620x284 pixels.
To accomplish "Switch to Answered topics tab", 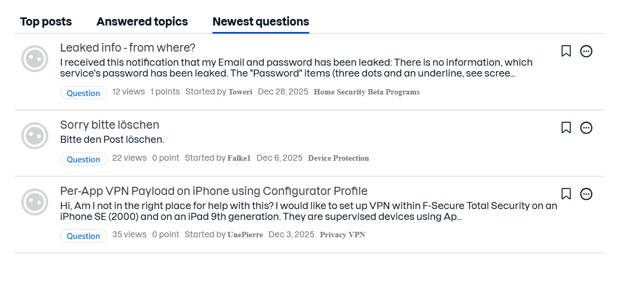I will (142, 22).
